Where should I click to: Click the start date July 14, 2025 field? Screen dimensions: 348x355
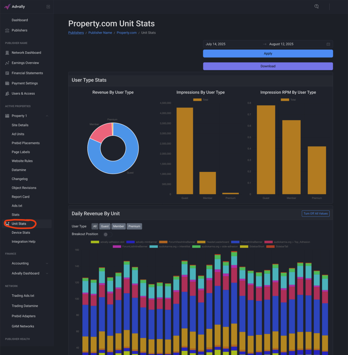point(233,44)
